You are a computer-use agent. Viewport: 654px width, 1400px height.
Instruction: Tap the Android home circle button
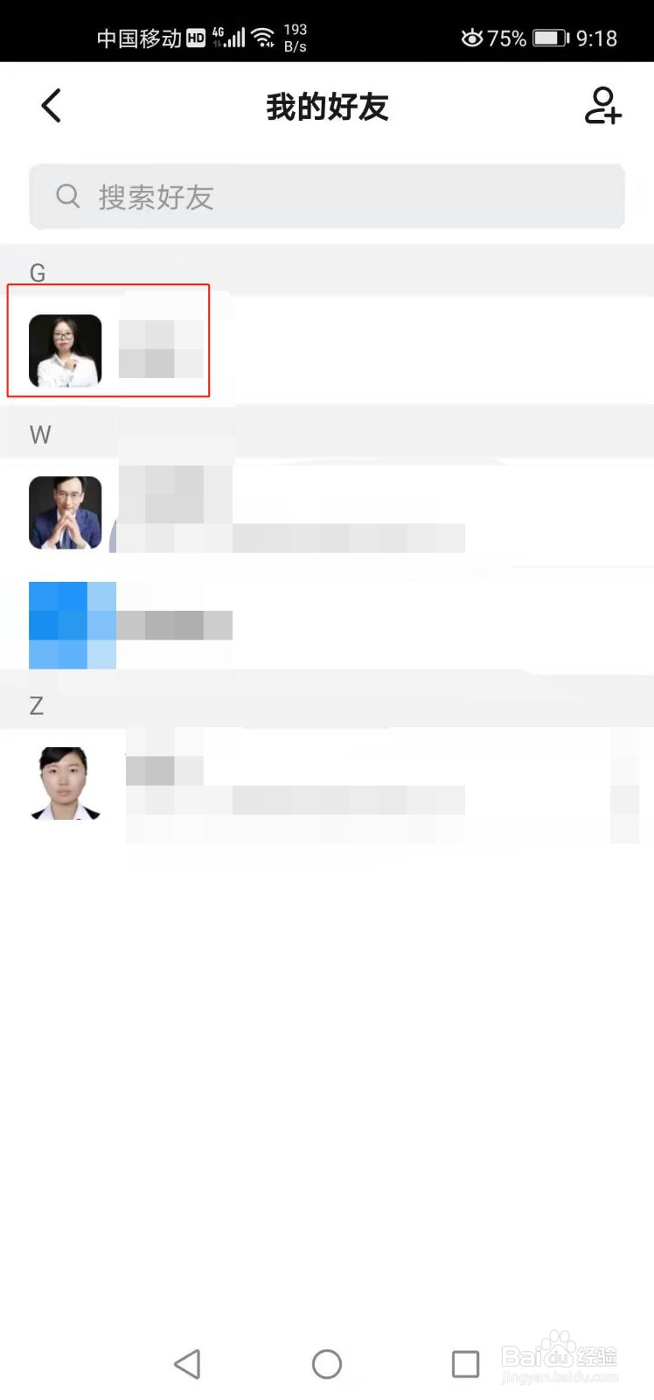click(327, 1363)
